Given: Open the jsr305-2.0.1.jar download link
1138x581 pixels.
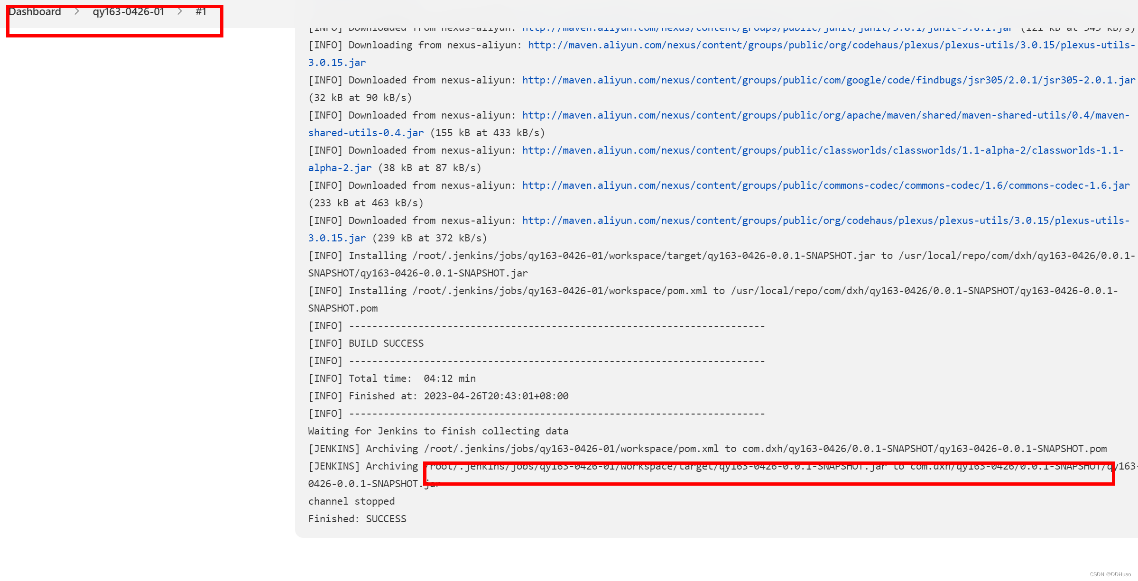Looking at the screenshot, I should click(828, 80).
